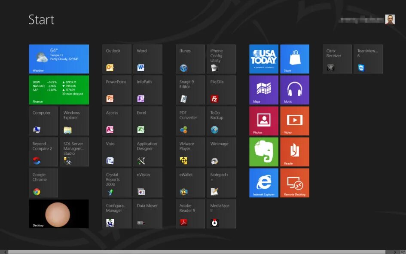Open the Video tile

coord(295,121)
